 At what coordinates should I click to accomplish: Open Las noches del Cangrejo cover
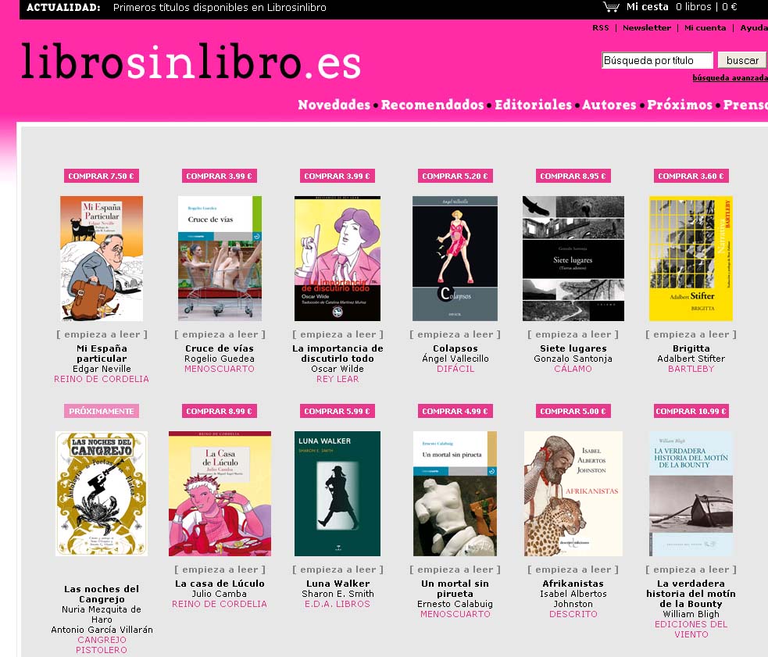point(102,494)
